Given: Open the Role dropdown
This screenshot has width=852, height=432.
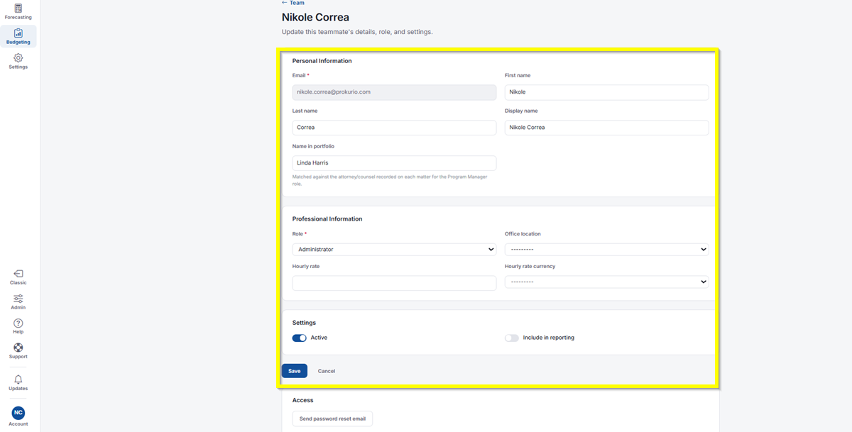Looking at the screenshot, I should click(394, 250).
